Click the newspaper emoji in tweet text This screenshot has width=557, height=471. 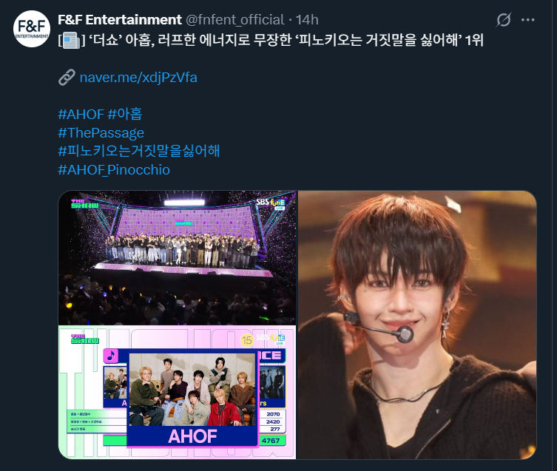pos(72,41)
